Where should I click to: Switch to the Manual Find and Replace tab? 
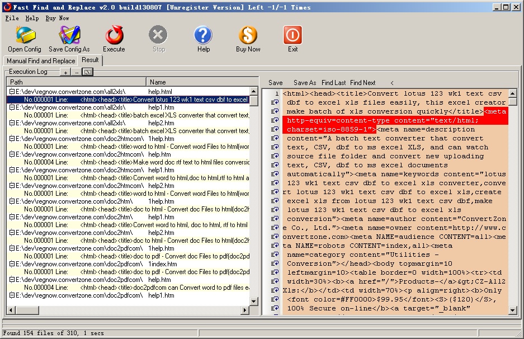(x=40, y=60)
